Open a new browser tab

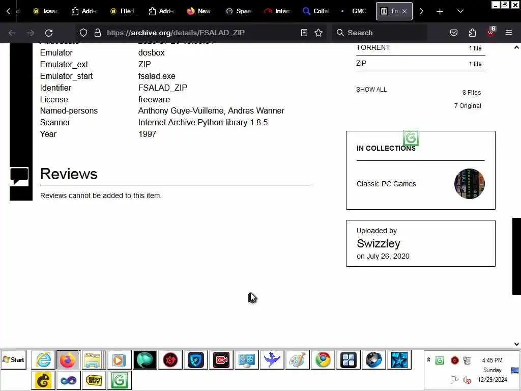[440, 11]
